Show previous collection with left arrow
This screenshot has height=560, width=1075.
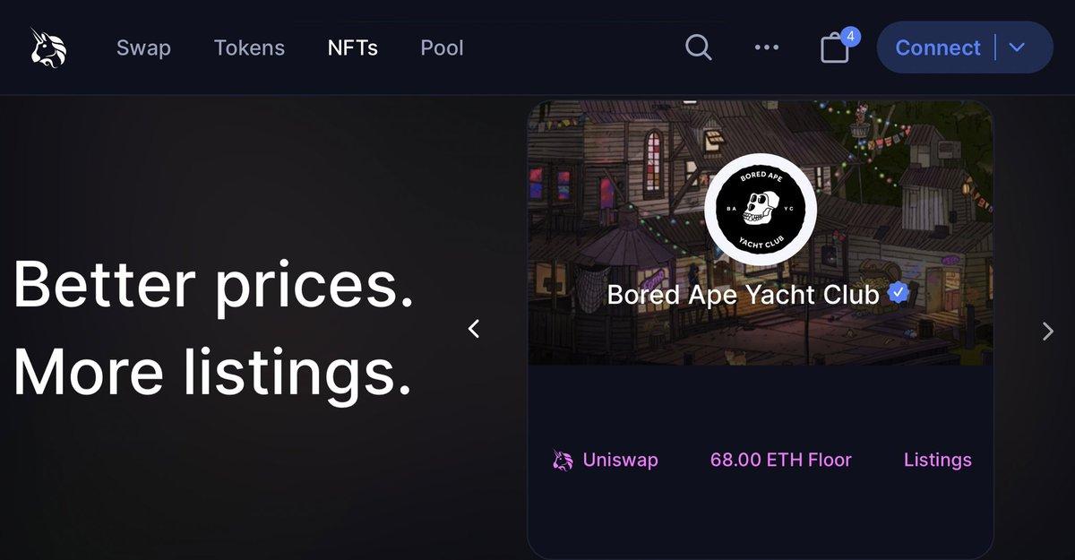(474, 329)
